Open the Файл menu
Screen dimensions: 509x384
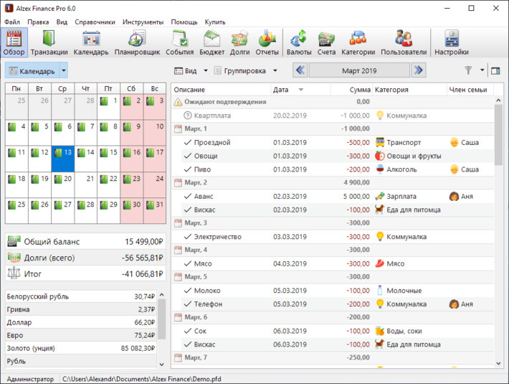(12, 22)
